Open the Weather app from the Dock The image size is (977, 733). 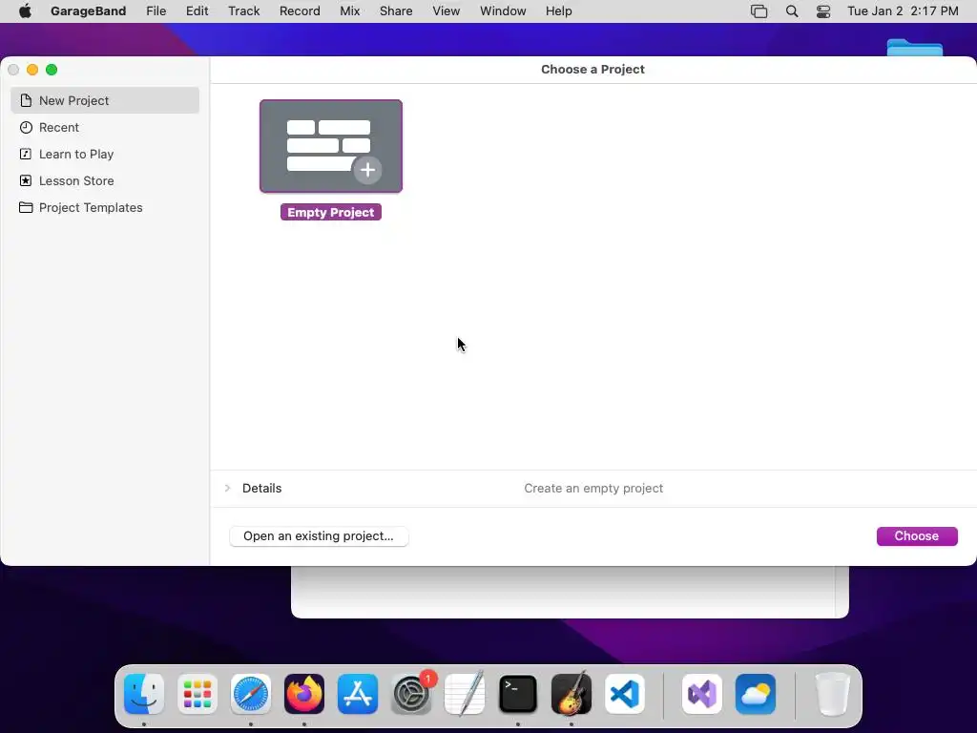coord(756,694)
